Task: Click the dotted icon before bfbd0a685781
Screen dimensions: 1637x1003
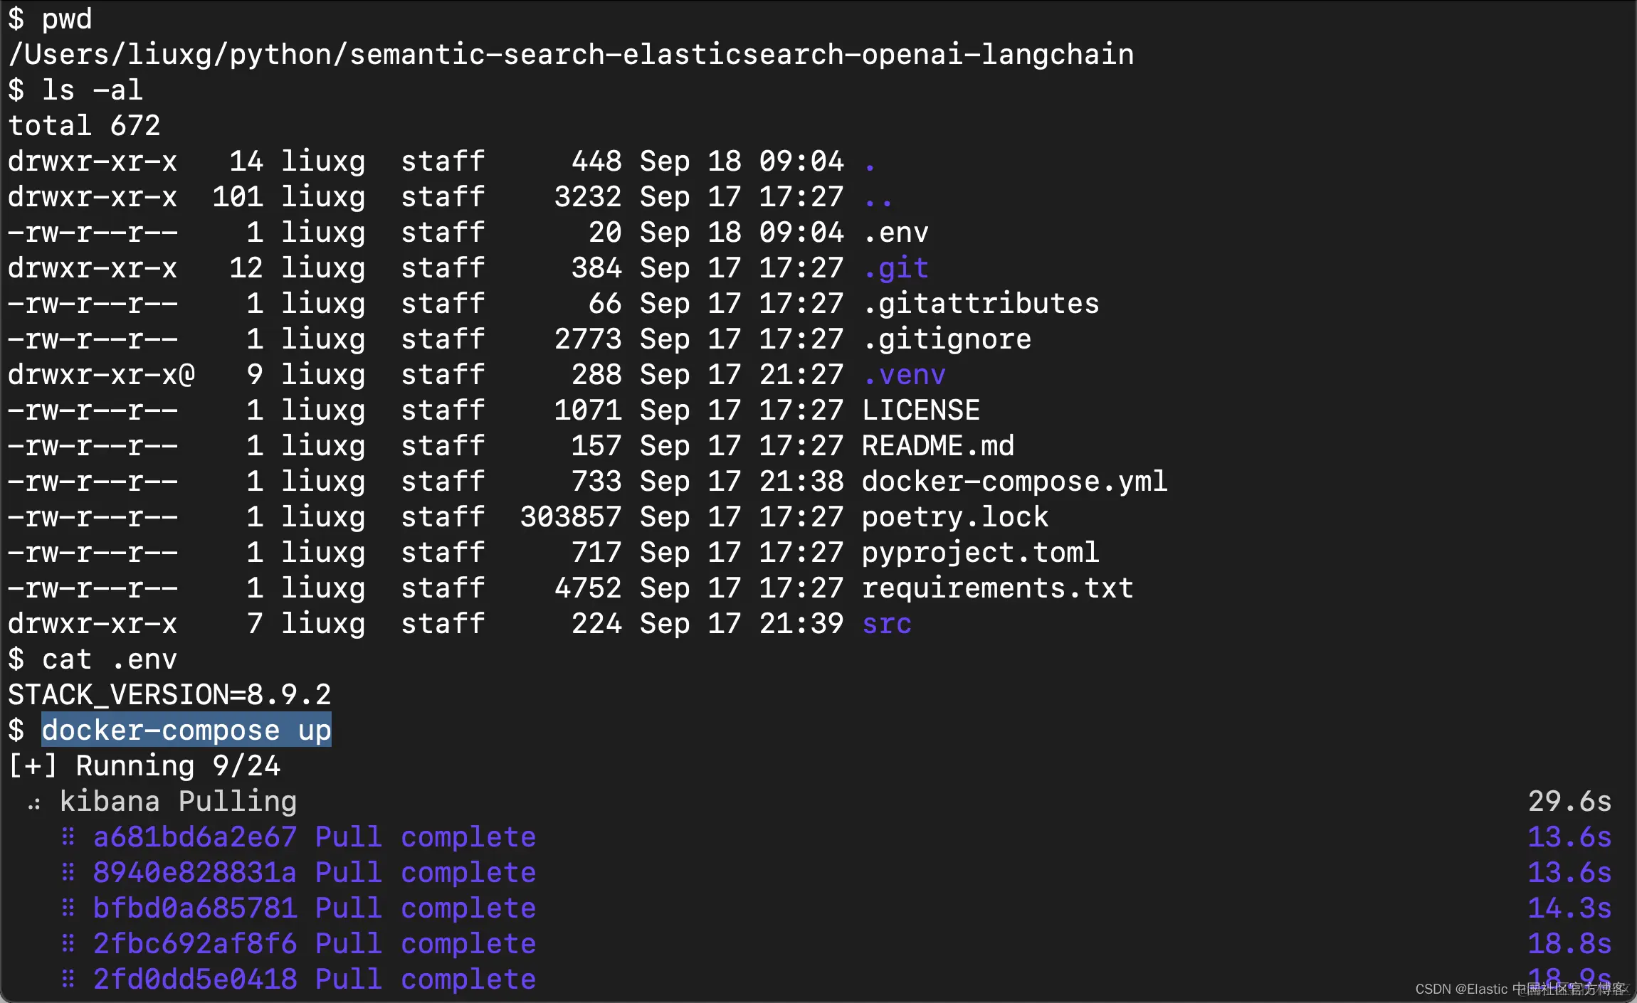Action: (68, 908)
